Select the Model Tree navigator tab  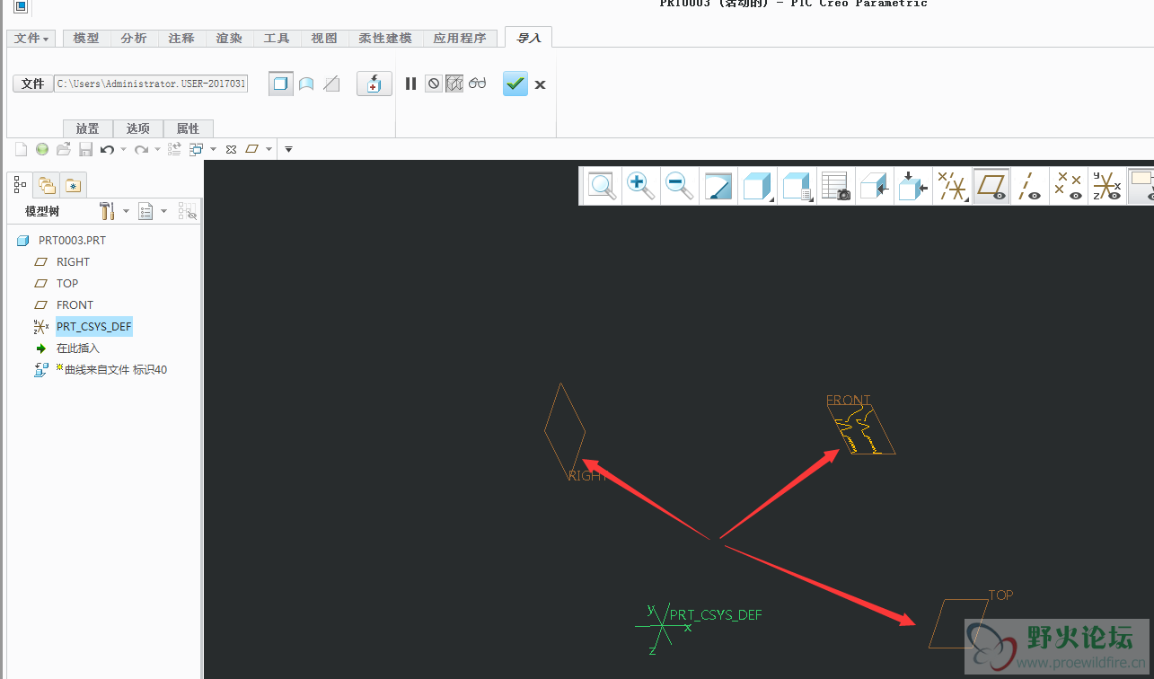point(21,185)
